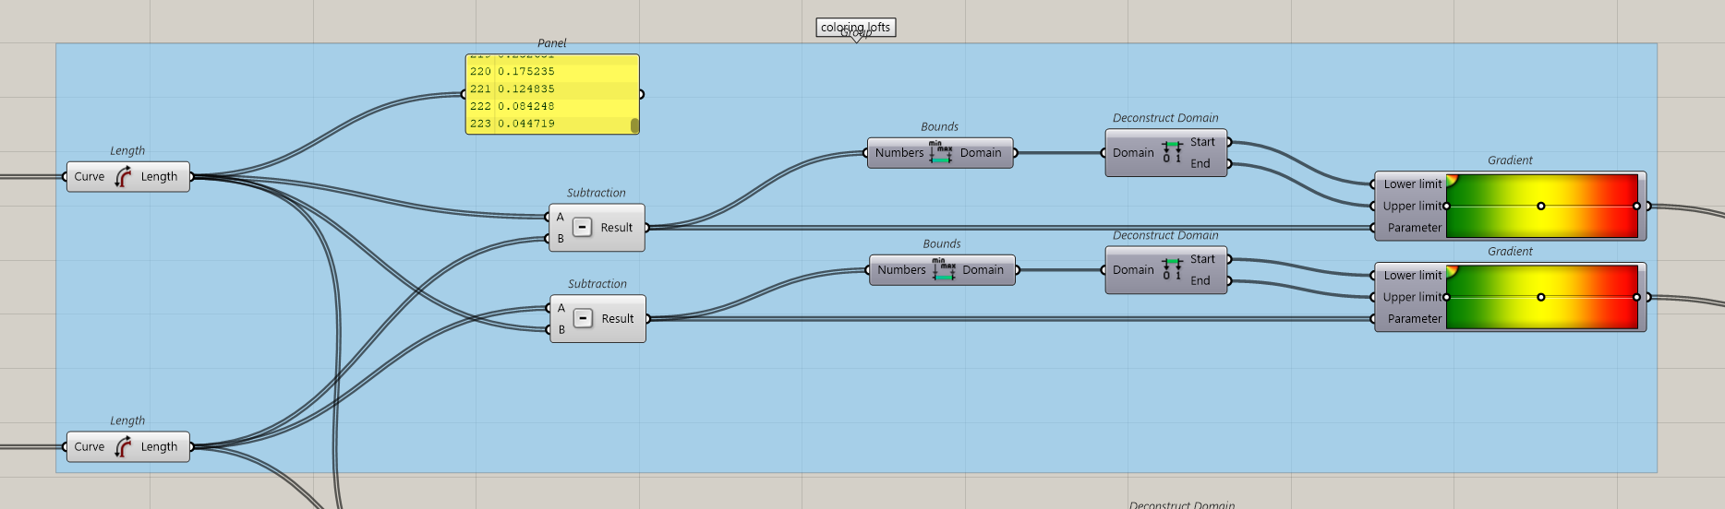Click the min-max icon on the upper Bounds component
The width and height of the screenshot is (1725, 509).
(941, 153)
